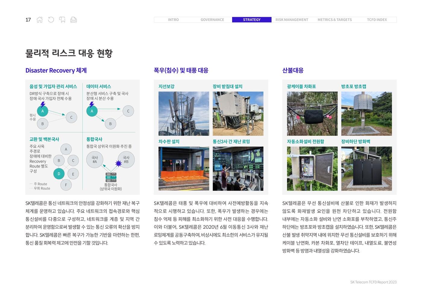Image resolution: width=422 pixels, height=295 pixels.
Task: Click the 지선보강 antenna tower photo
Action: pyautogui.click(x=184, y=113)
